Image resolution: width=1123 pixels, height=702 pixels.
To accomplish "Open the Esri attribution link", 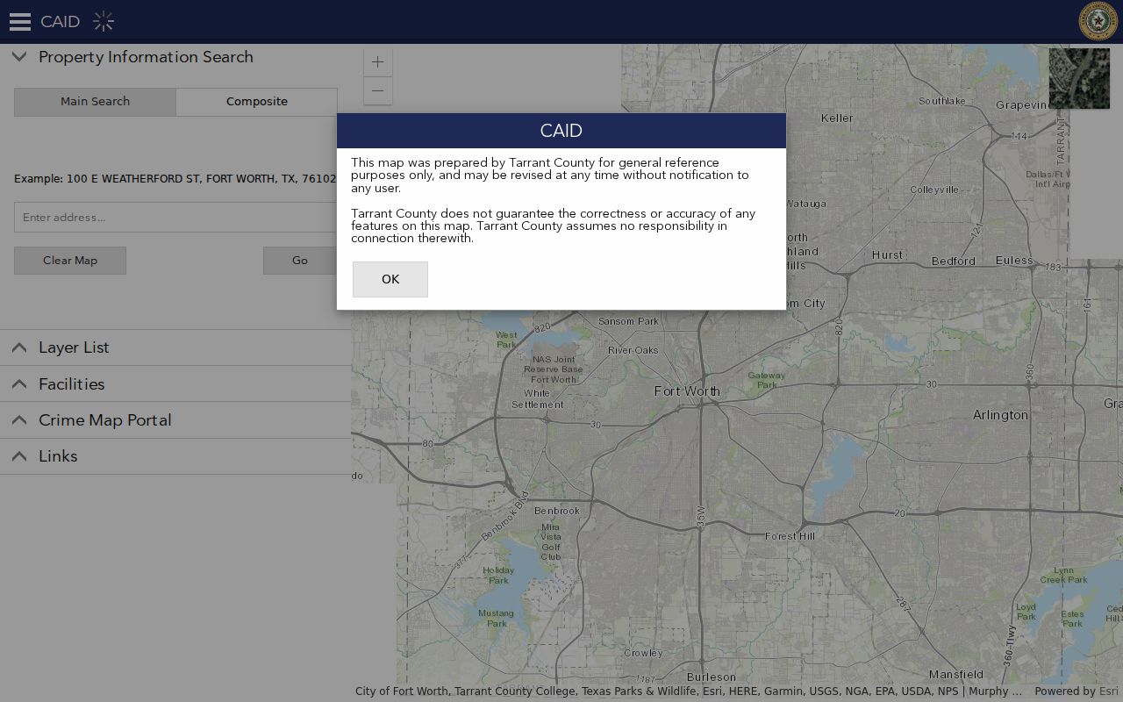I will pyautogui.click(x=1109, y=691).
